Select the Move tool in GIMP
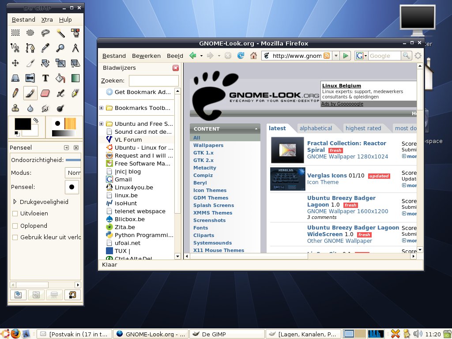 tap(15, 63)
